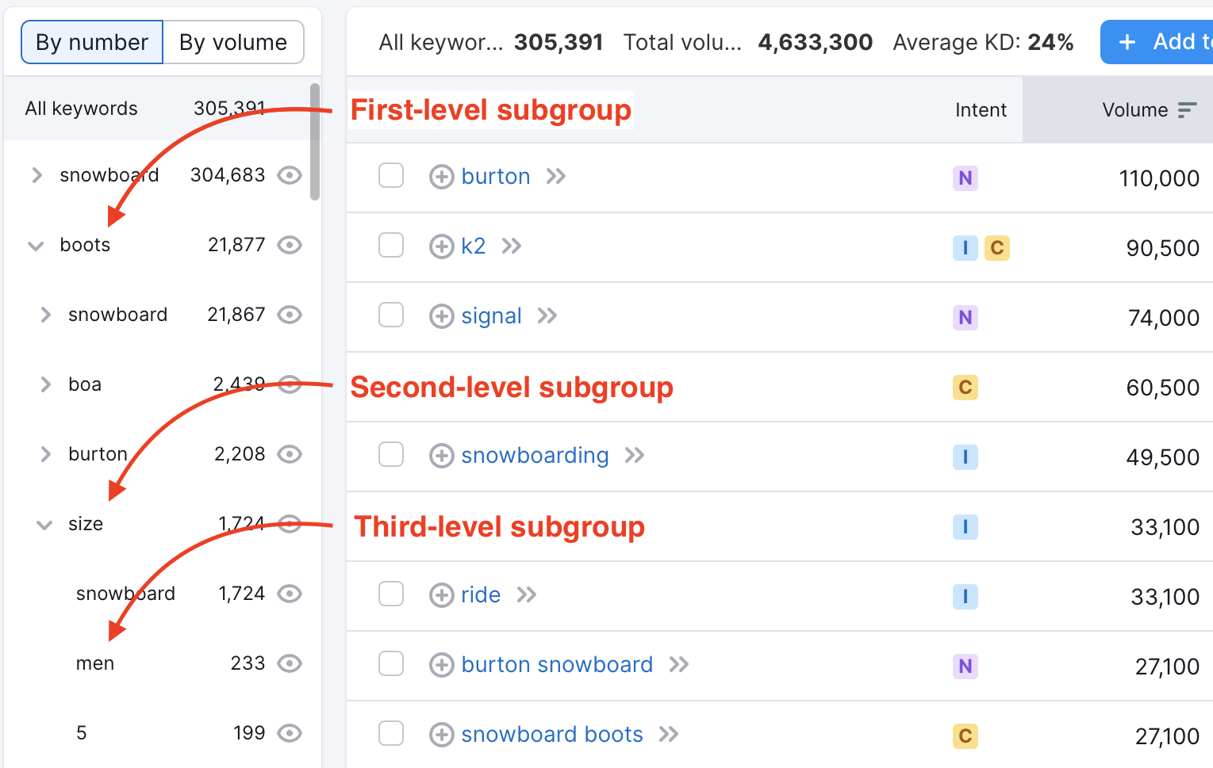
Task: Open the ride keyword link
Action: (481, 594)
